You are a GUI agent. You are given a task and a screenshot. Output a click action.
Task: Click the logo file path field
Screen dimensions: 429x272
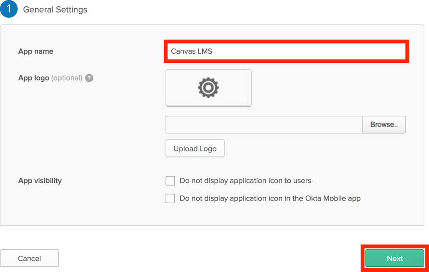264,125
